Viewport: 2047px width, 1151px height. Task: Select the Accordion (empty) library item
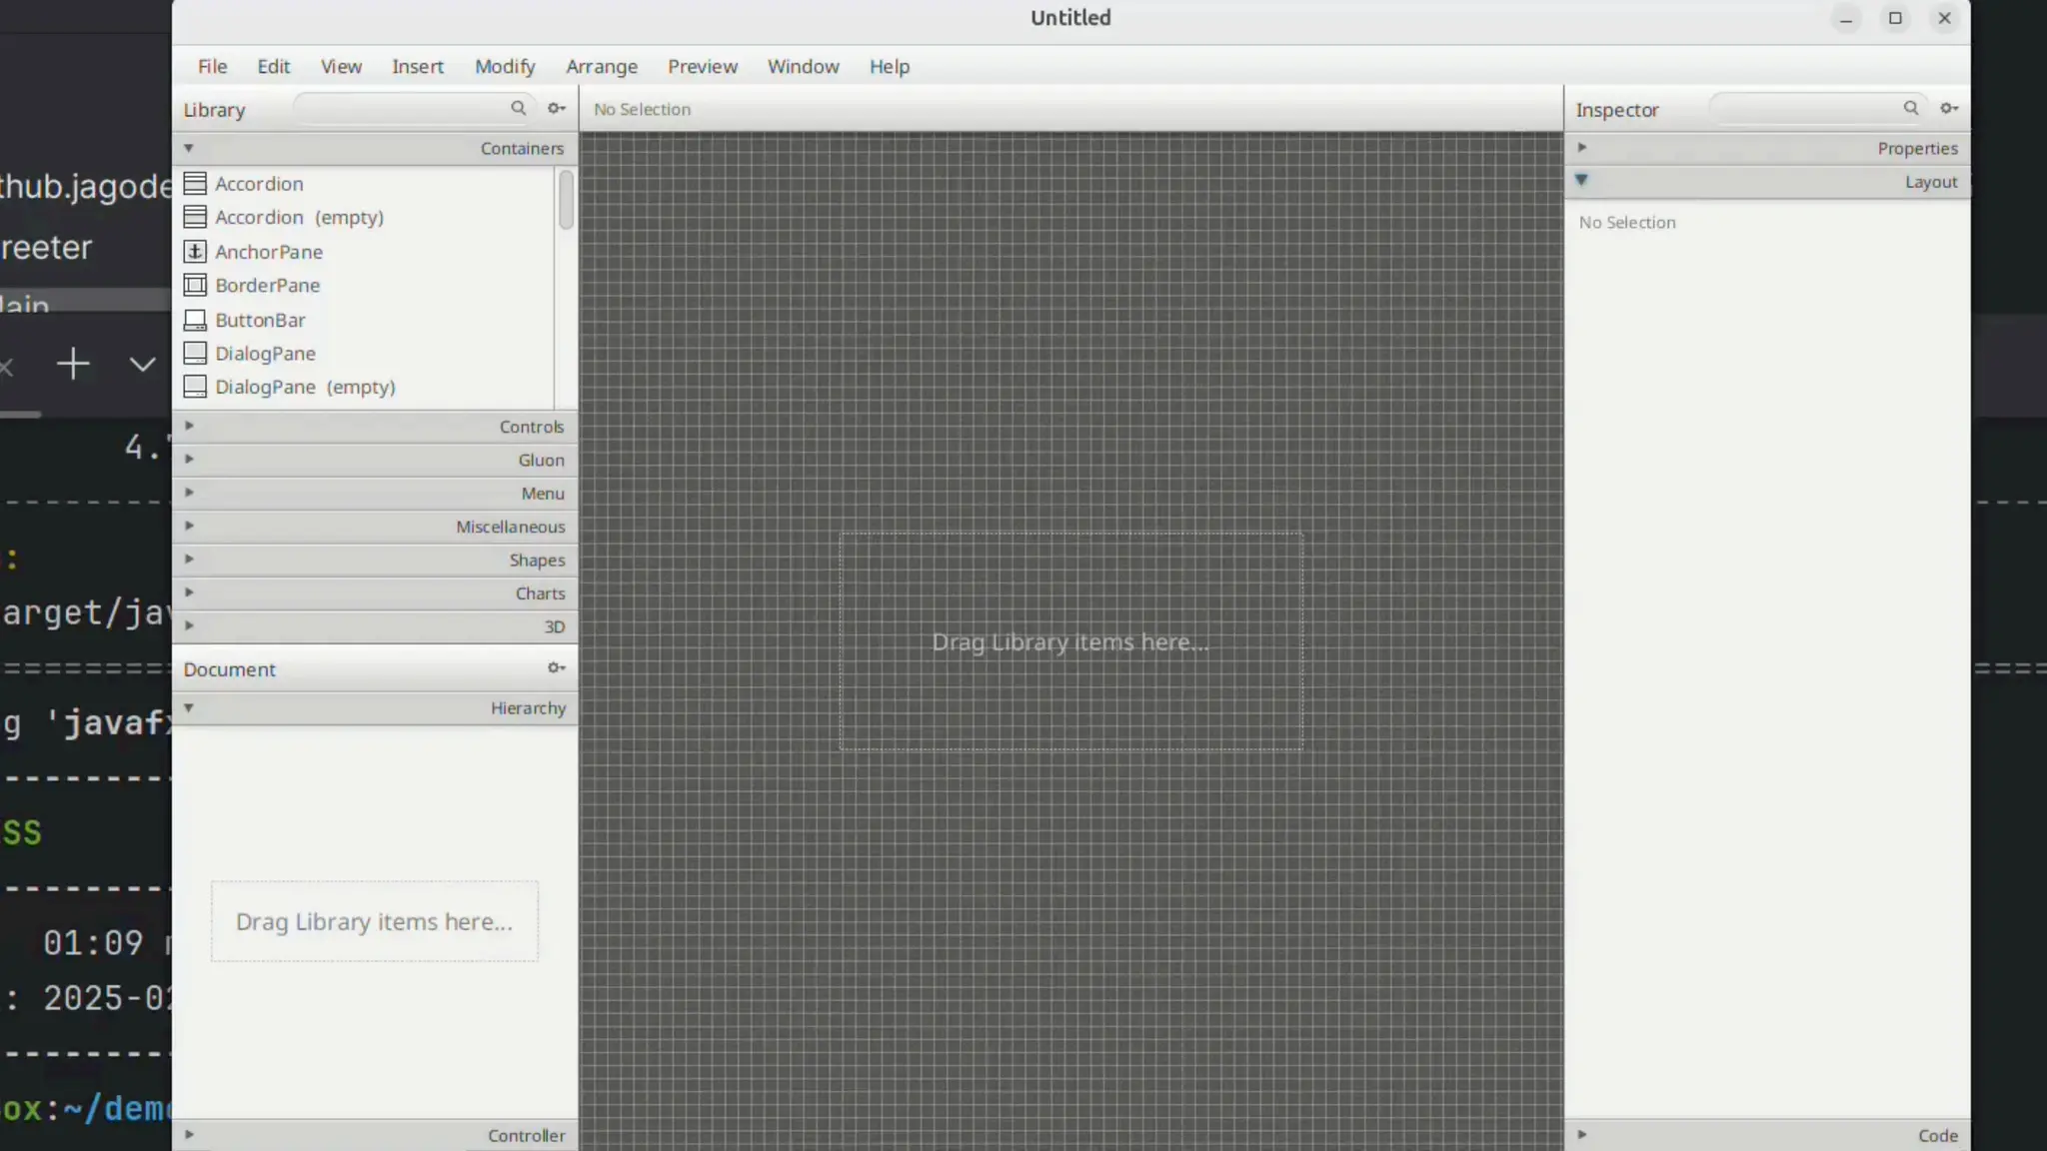tap(299, 218)
